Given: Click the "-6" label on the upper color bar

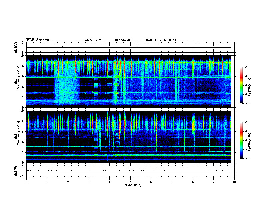Looking at the screenshot, I should pos(246,67).
